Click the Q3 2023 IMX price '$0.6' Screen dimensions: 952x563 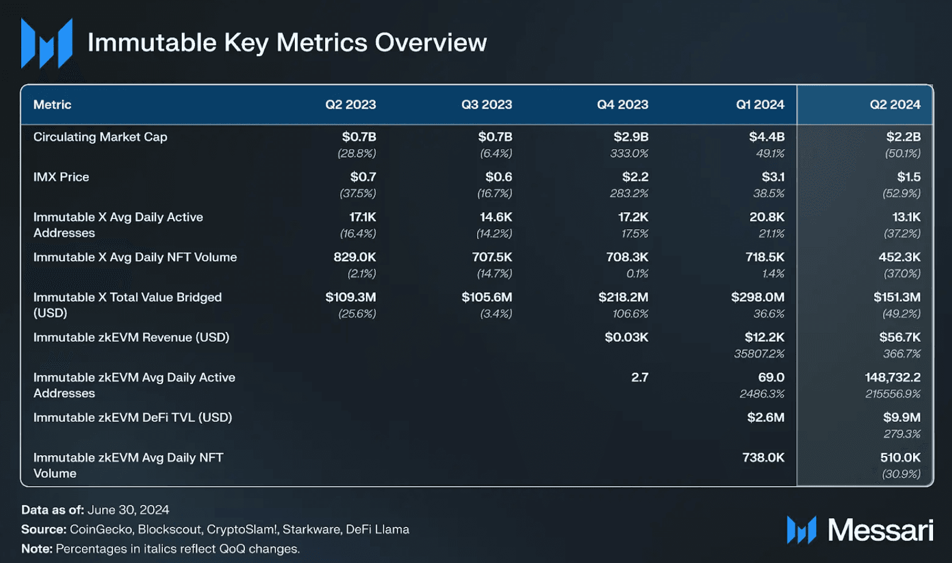pyautogui.click(x=499, y=177)
